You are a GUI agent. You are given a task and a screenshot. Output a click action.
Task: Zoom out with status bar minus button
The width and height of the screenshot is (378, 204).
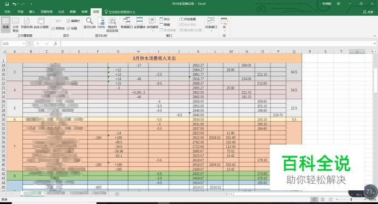(337, 200)
